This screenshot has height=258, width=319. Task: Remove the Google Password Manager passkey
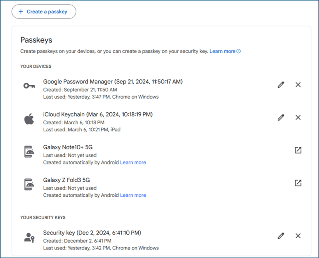[298, 85]
